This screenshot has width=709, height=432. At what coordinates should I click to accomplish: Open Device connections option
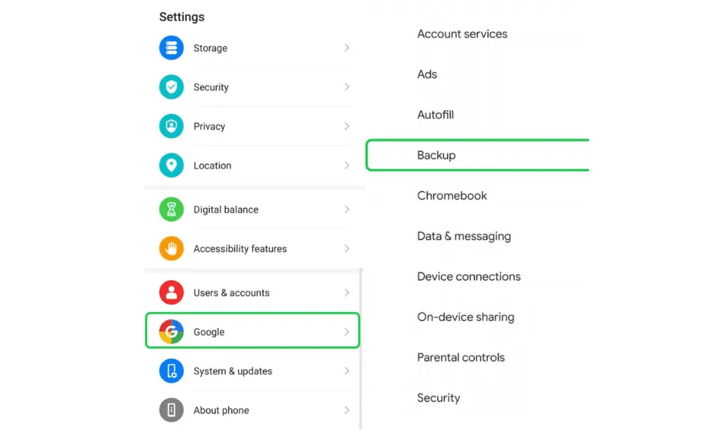469,276
